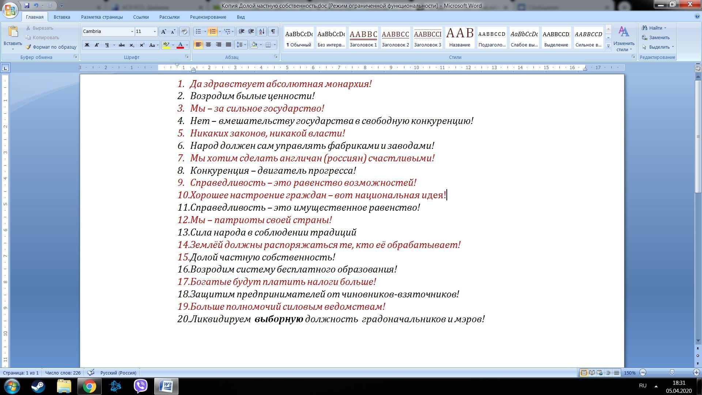This screenshot has height=395, width=702.
Task: Clear formatting using the eraser icon
Action: [x=184, y=31]
